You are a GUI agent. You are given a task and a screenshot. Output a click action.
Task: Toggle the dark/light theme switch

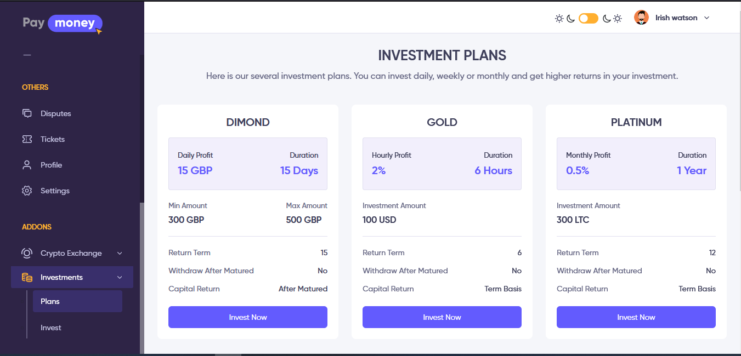pyautogui.click(x=589, y=19)
